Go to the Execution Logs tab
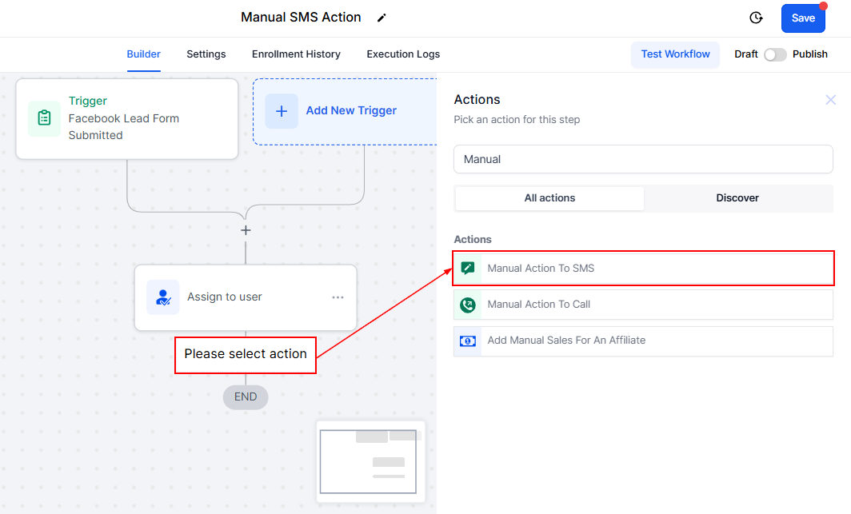Image resolution: width=851 pixels, height=514 pixels. (x=403, y=54)
